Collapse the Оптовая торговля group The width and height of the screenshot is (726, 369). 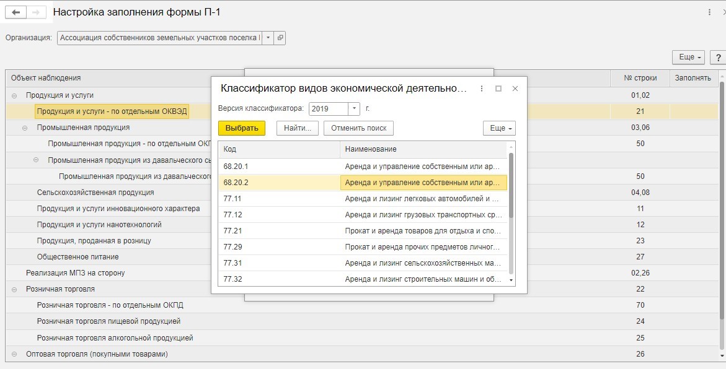[14, 354]
